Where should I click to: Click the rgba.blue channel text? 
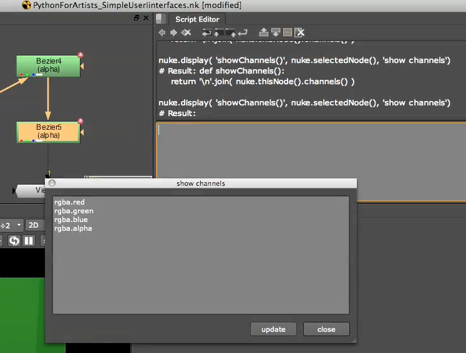[x=70, y=220]
